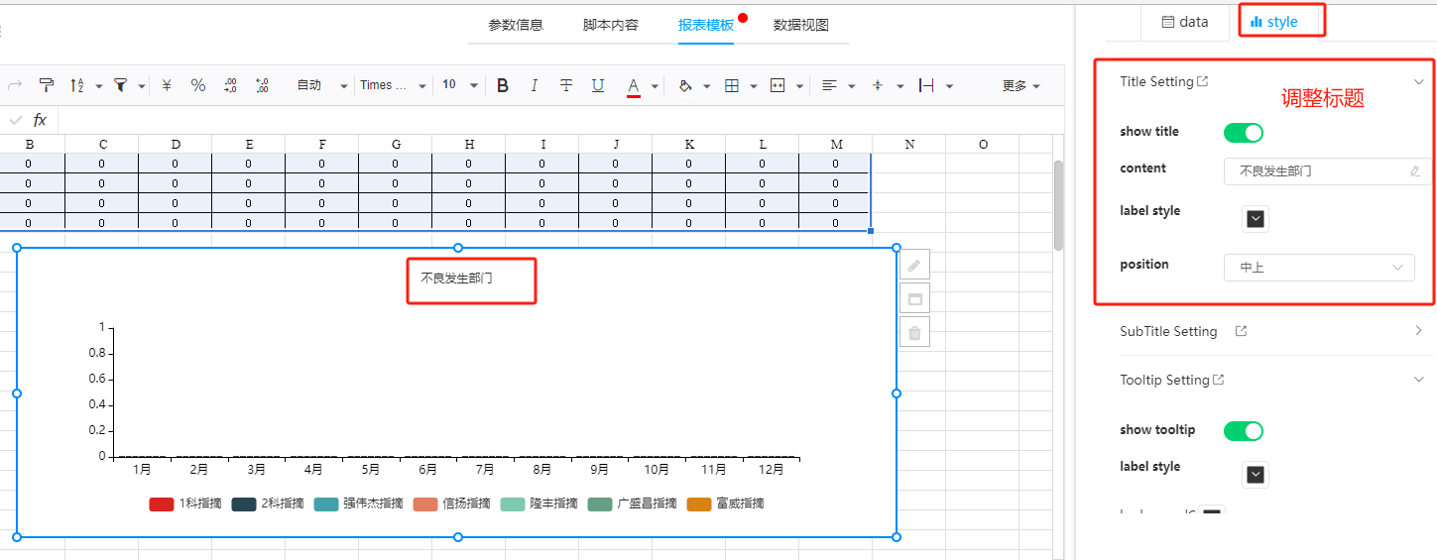Underline the selected cell text
Screen dimensions: 1437x560
tap(598, 85)
